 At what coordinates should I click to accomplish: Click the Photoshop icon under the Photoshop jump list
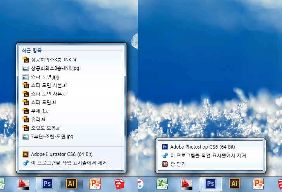point(211,184)
